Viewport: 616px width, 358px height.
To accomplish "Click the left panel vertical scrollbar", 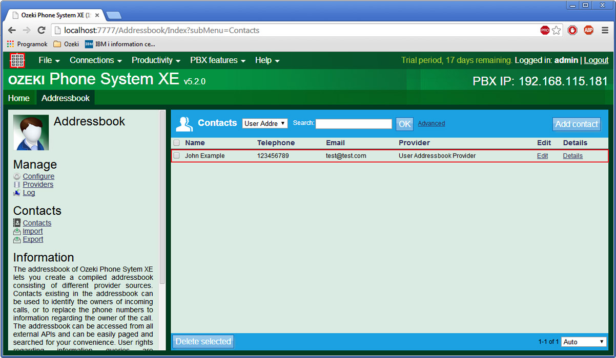I will [163, 197].
